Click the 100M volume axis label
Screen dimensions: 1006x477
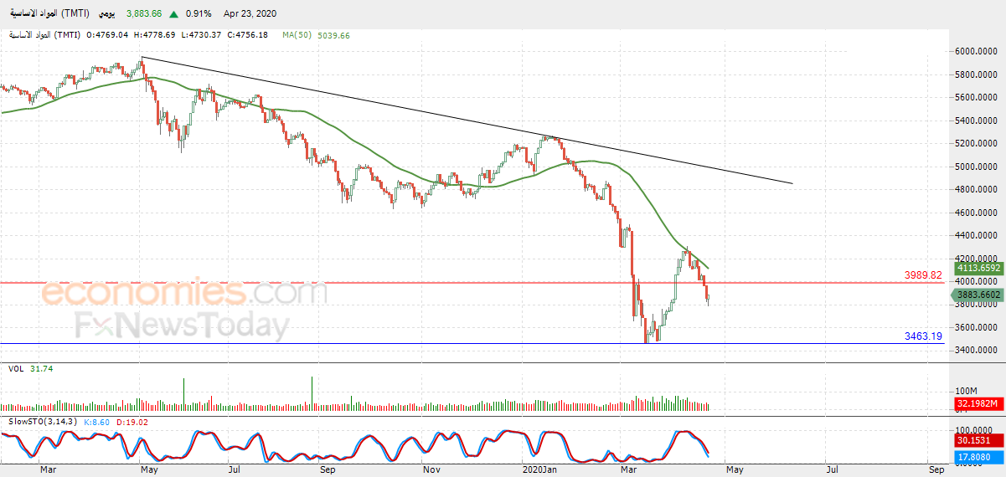coord(967,391)
